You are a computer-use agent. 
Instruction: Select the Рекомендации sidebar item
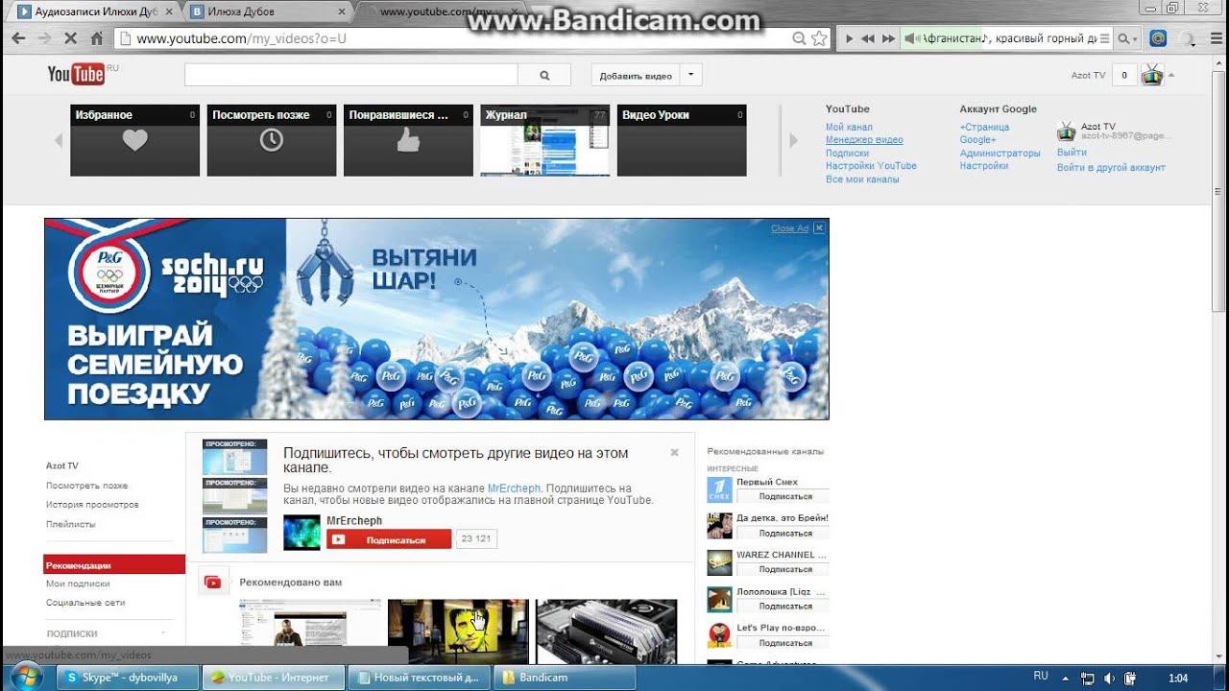pos(114,565)
